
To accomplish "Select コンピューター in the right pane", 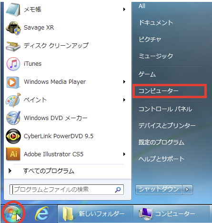I will [x=170, y=91].
